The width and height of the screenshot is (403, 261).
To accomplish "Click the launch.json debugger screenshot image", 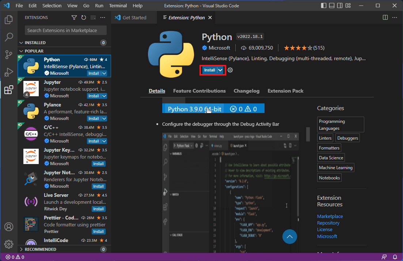I will pos(231,193).
